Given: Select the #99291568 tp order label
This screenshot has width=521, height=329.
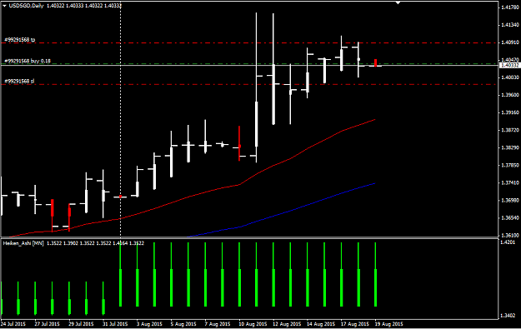Looking at the screenshot, I should tap(20, 40).
